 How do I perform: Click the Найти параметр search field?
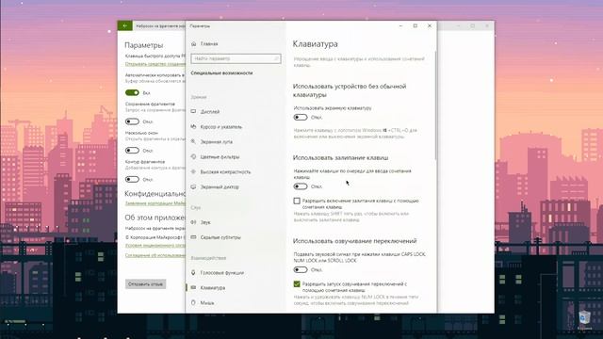click(236, 58)
